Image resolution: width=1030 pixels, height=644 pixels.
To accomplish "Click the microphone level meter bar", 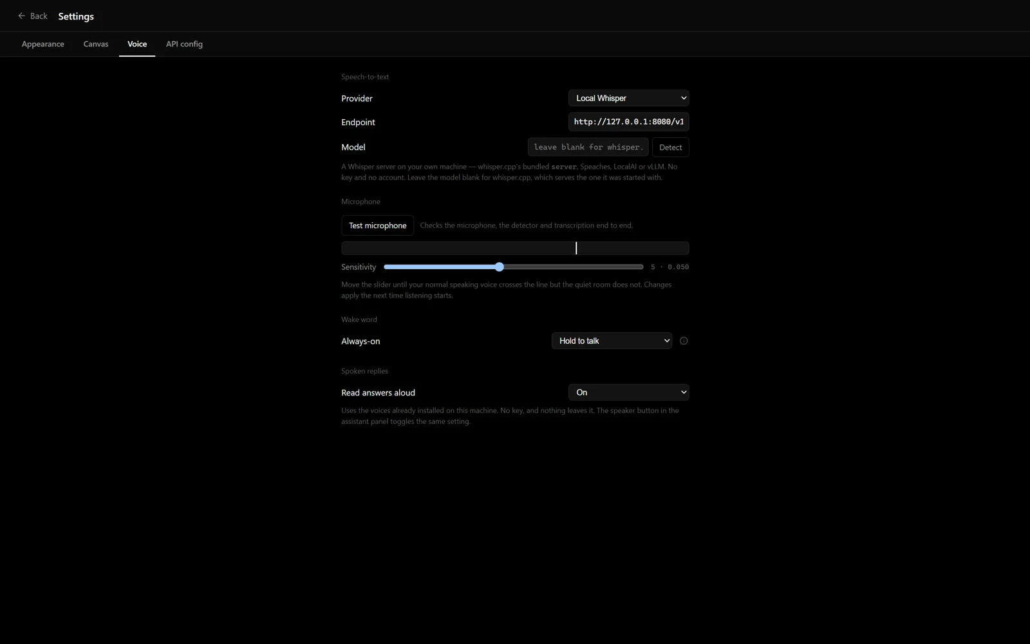I will point(515,248).
